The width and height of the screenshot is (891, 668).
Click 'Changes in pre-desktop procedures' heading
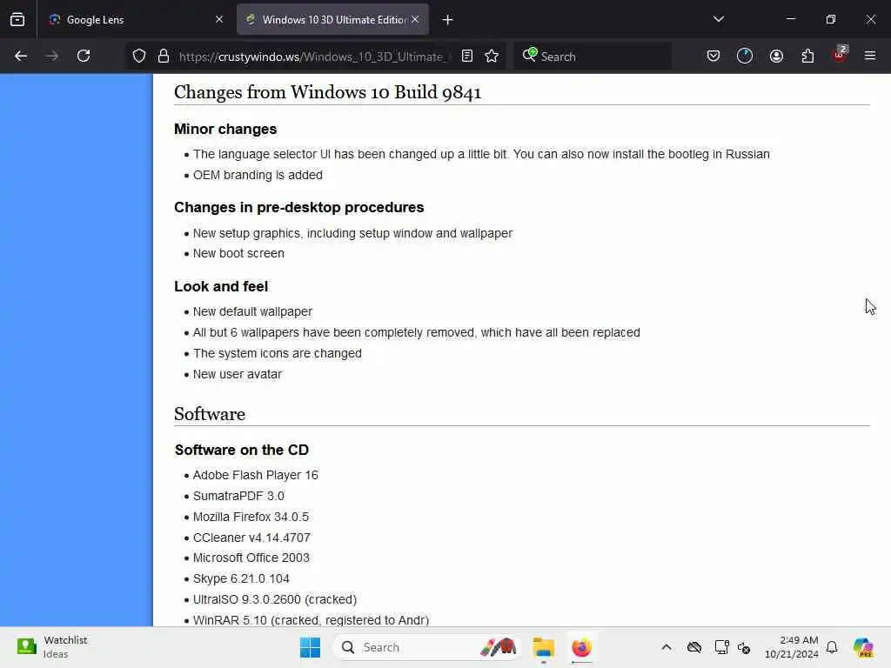click(x=299, y=207)
